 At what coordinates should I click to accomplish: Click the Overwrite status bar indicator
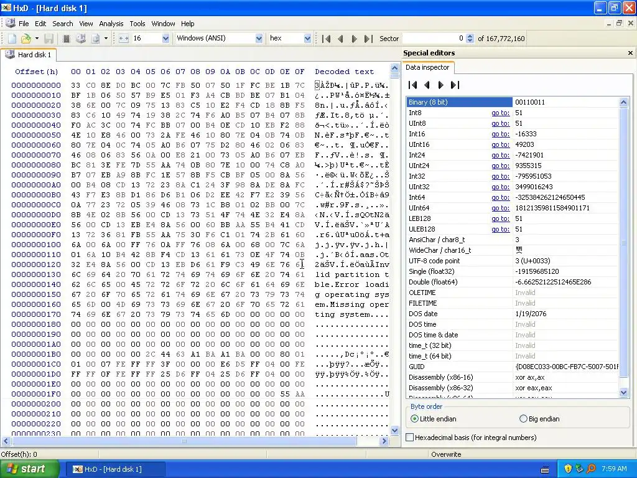(446, 454)
